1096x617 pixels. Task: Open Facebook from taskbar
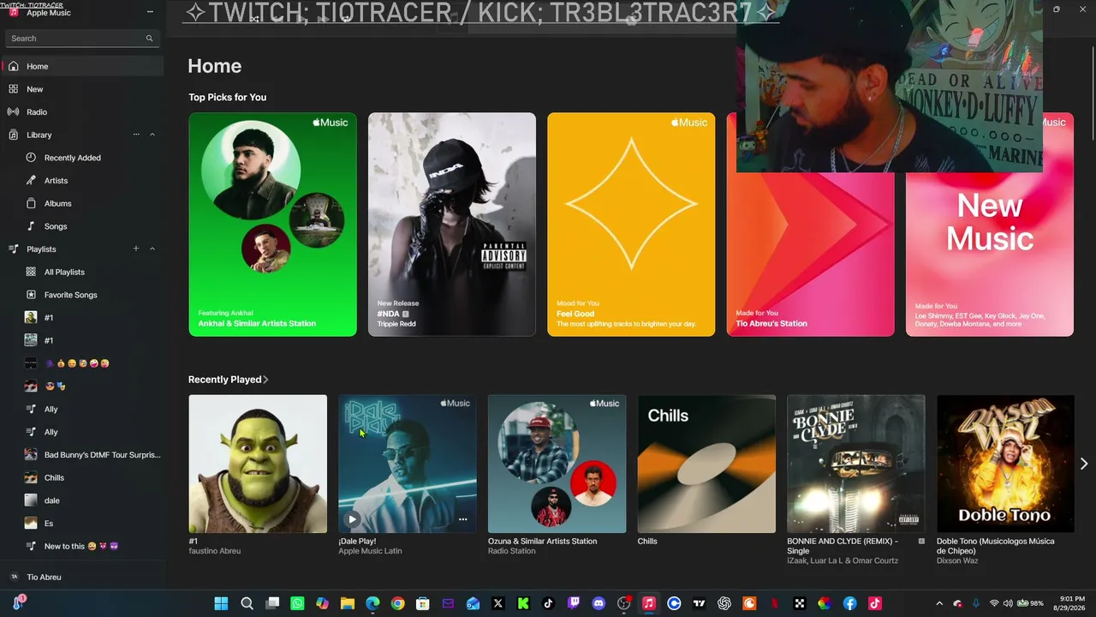tap(849, 603)
